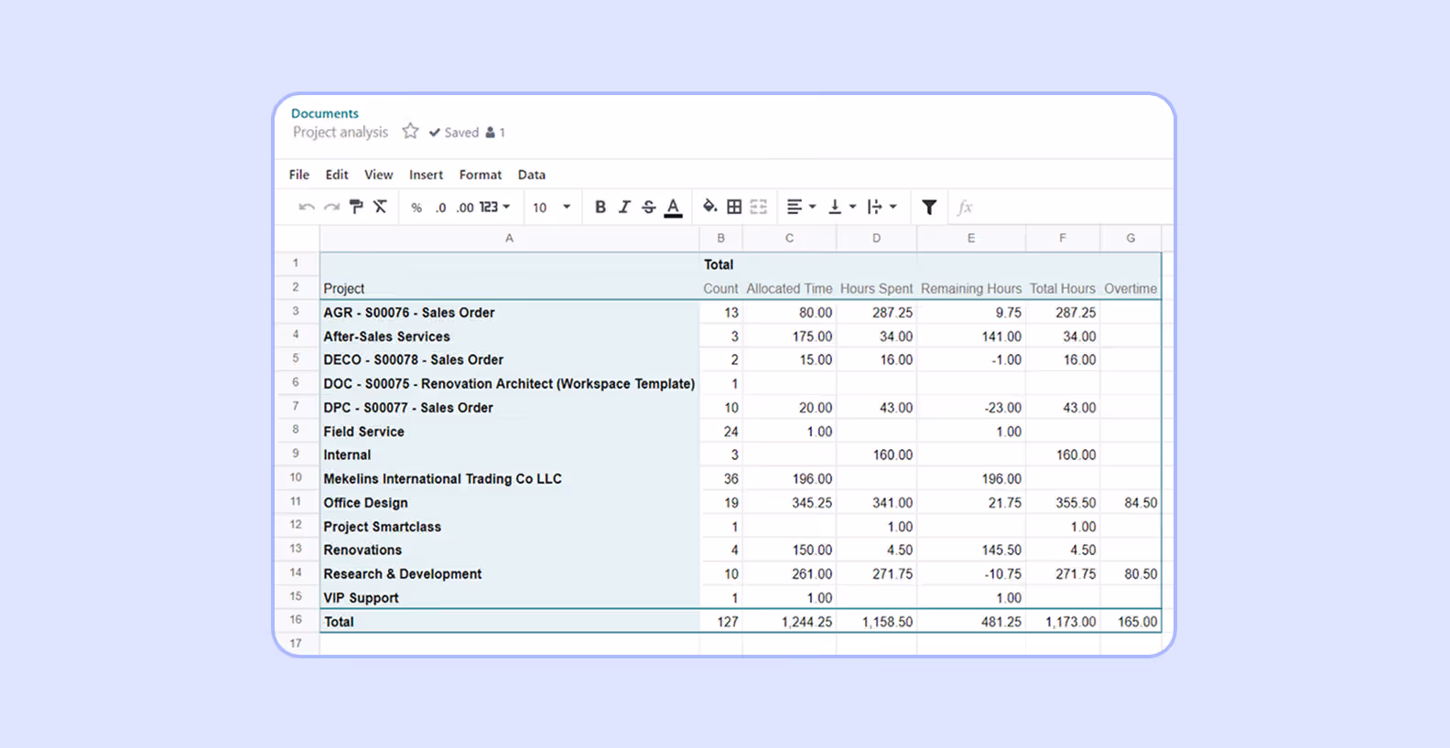Select the Office Design cell
This screenshot has width=1450, height=748.
(x=510, y=502)
